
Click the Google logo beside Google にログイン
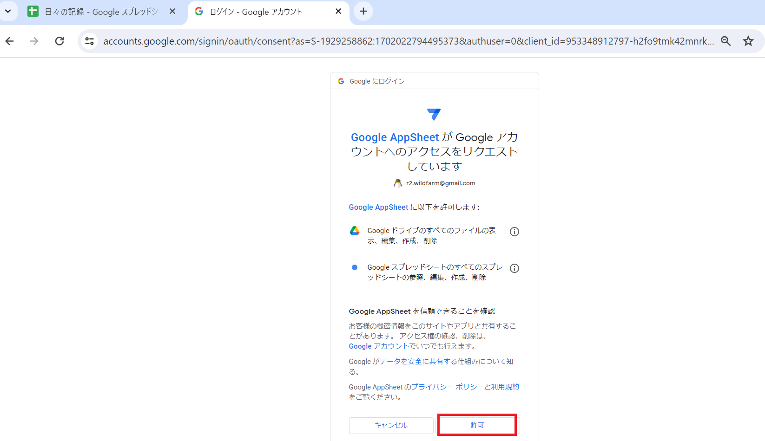tap(341, 81)
